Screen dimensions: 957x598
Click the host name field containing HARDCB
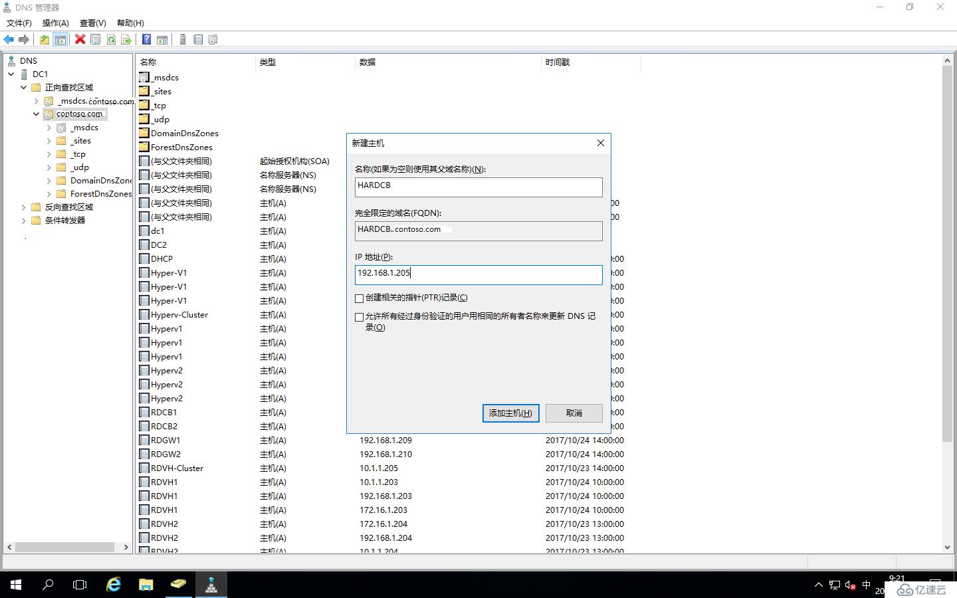[478, 187]
